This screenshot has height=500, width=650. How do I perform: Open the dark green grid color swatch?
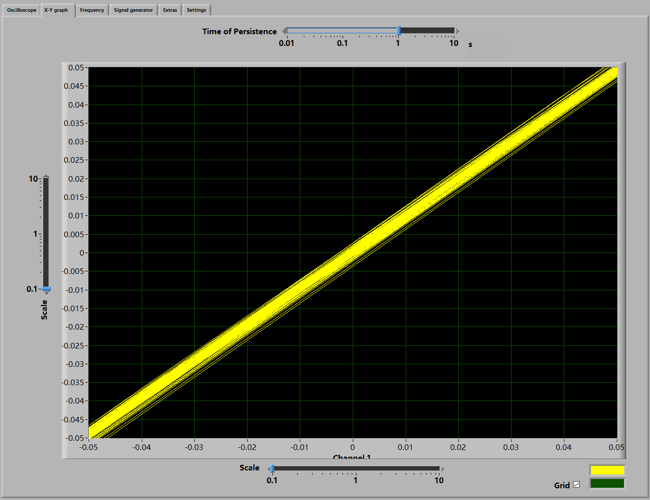607,483
